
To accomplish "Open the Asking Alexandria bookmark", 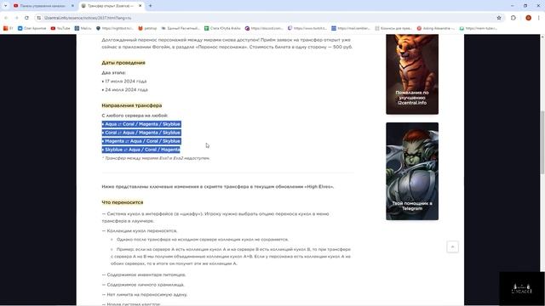I will pos(435,28).
